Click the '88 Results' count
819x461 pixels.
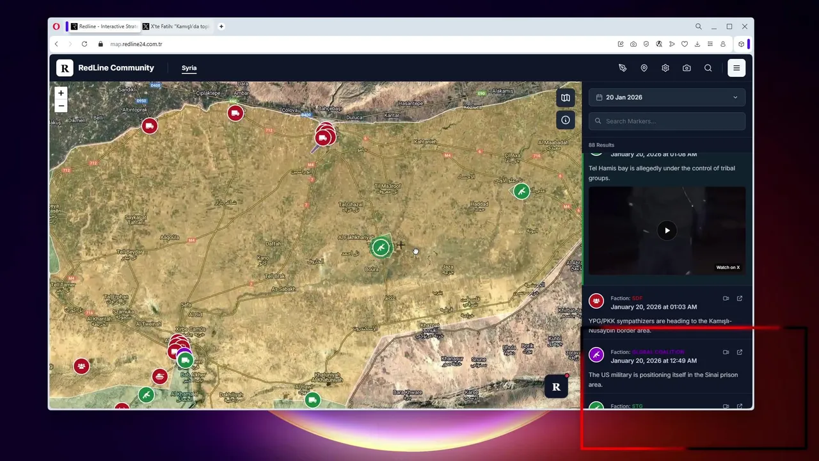point(601,145)
